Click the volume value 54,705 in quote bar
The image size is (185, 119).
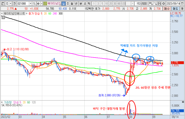50,9
